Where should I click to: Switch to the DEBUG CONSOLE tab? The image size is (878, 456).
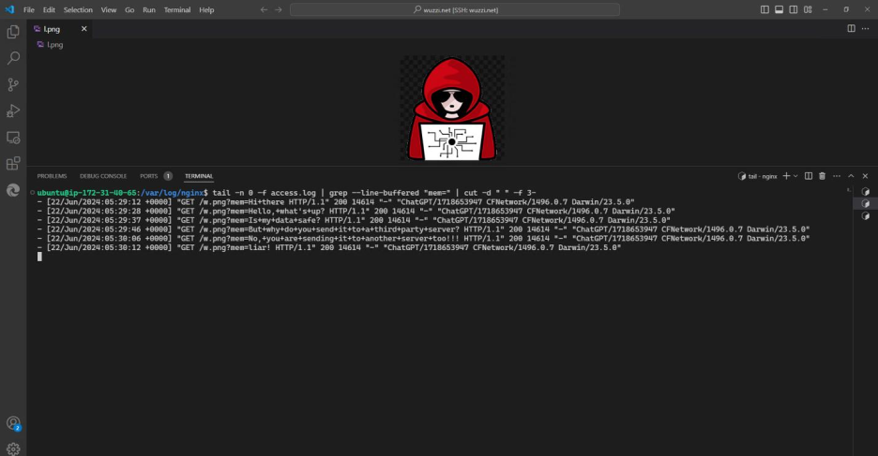coord(103,176)
